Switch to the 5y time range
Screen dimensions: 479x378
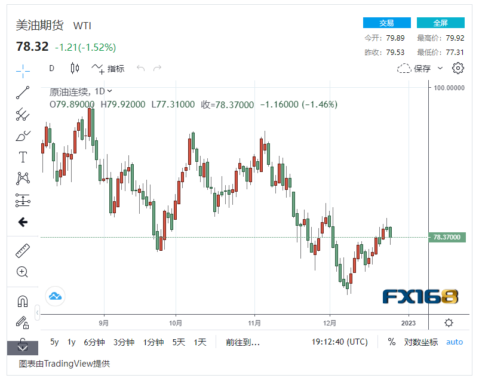click(54, 342)
